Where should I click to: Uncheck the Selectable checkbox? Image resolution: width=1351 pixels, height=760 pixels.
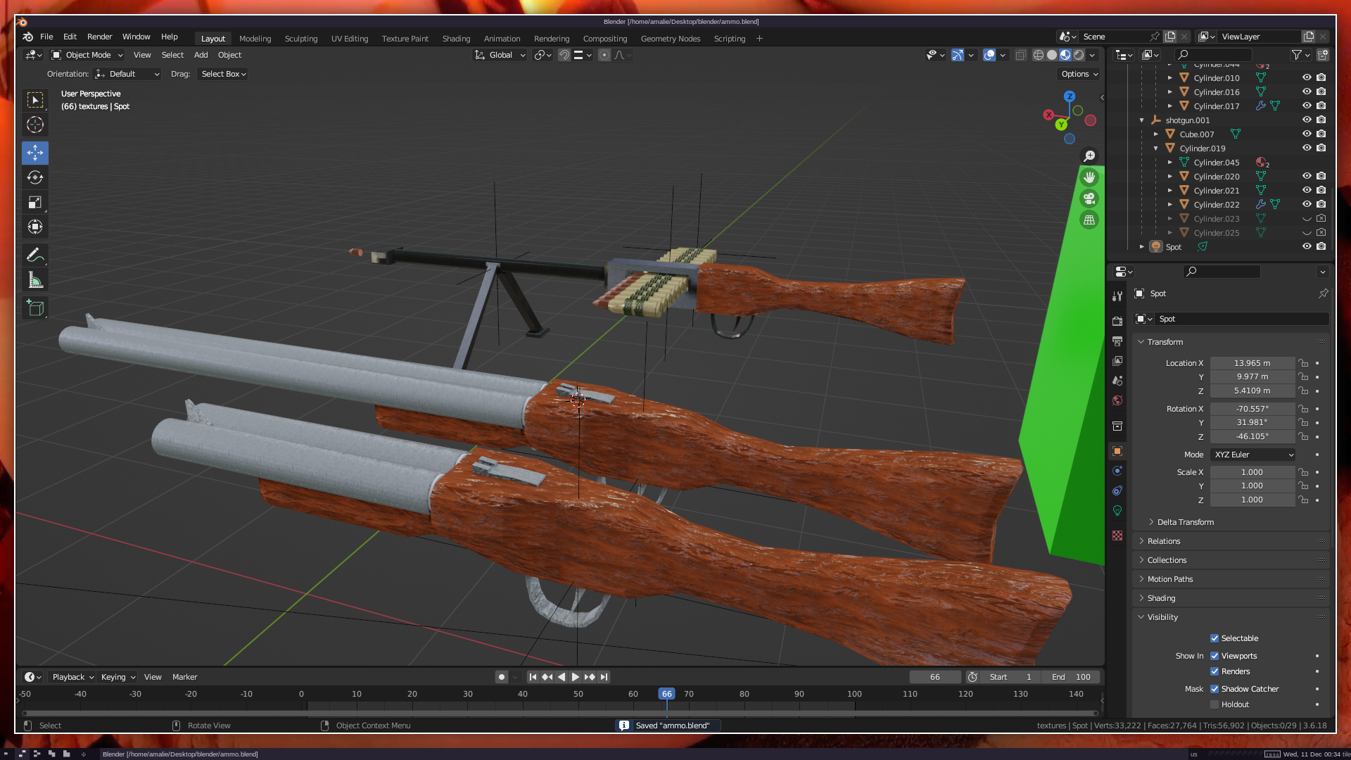[1214, 638]
